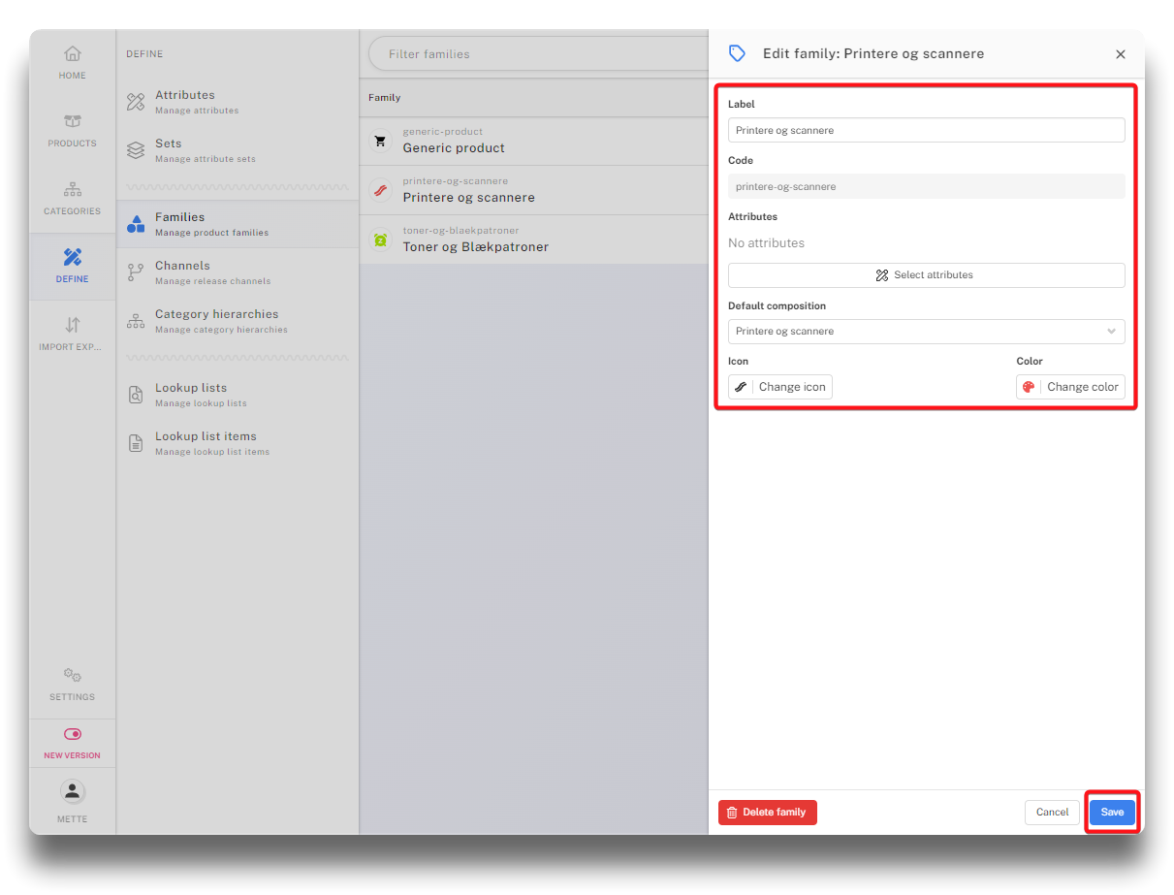Open Lookup lists menu item
1174x895 pixels.
(x=191, y=394)
